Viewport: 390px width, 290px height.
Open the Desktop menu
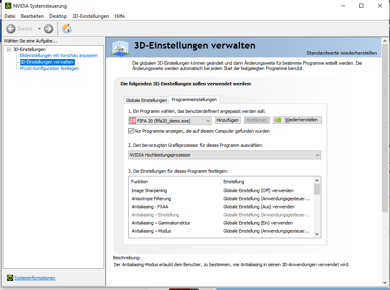tap(58, 16)
